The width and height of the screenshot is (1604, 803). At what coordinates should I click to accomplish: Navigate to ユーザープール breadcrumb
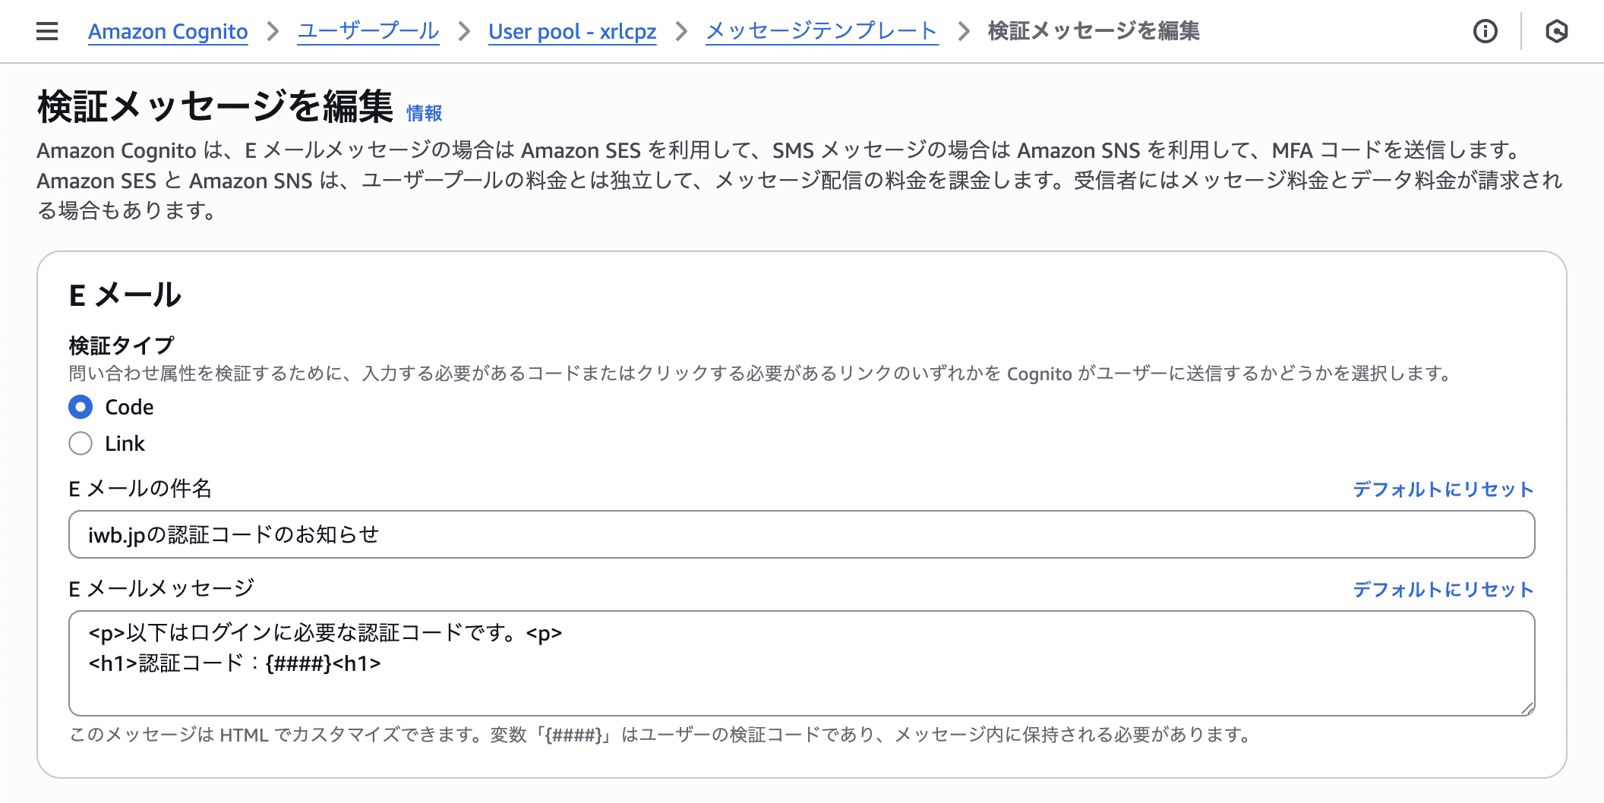[x=368, y=31]
